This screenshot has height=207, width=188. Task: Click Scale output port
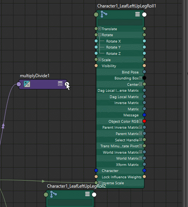(x=144, y=59)
